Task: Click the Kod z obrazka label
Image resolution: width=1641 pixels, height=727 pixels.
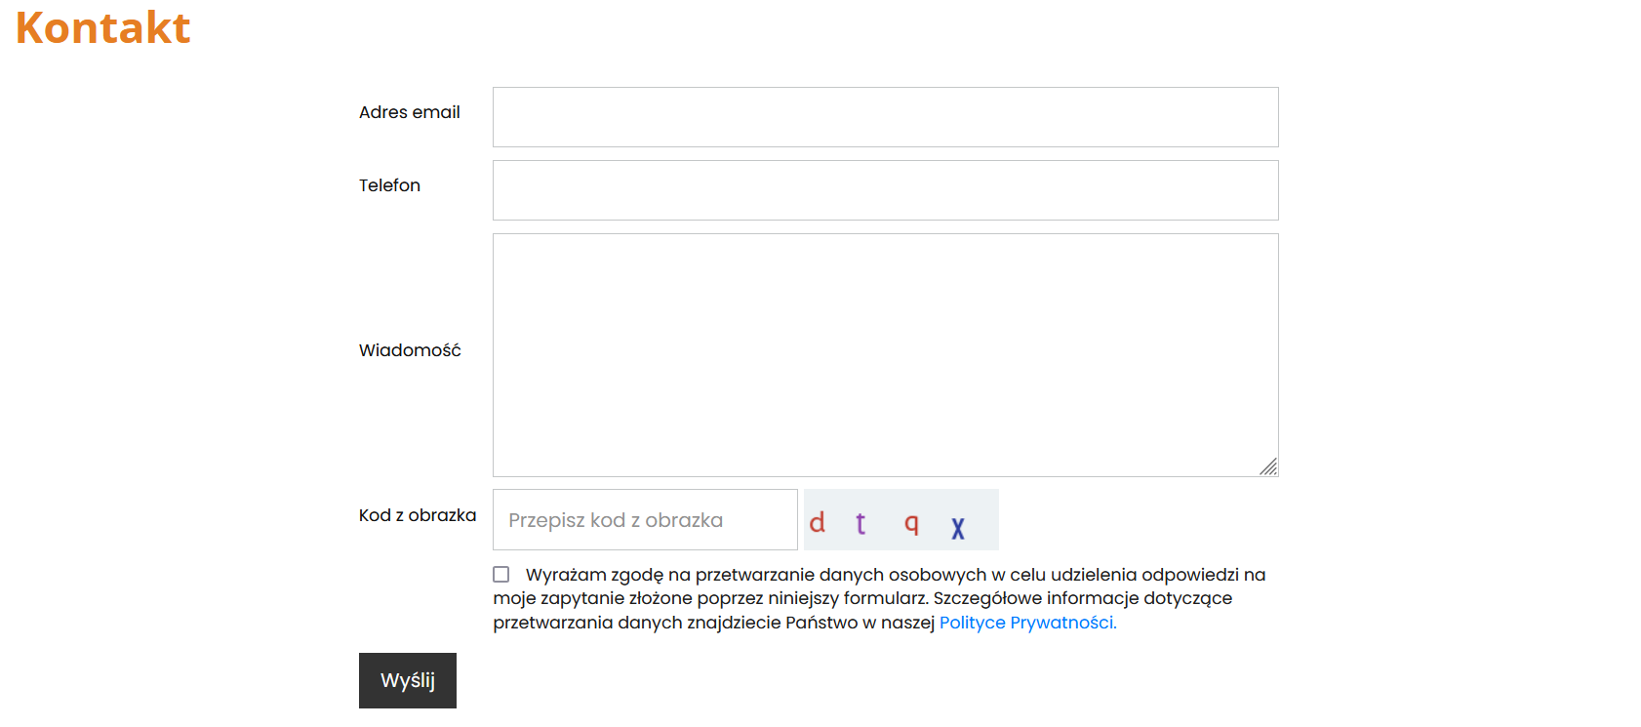Action: (x=418, y=515)
